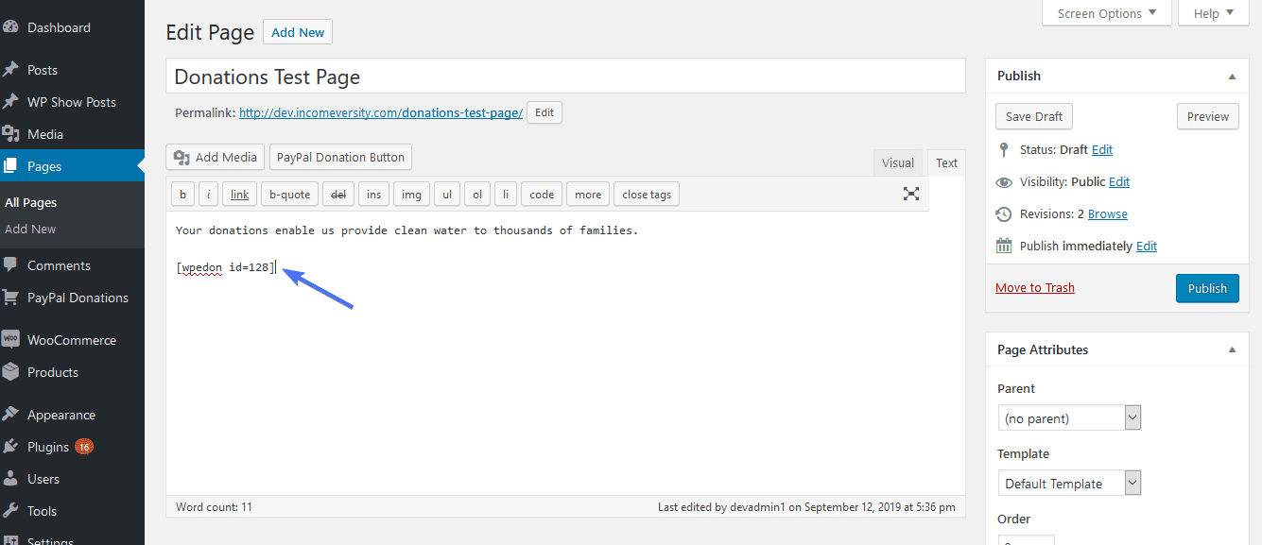Click the Tools wrench icon
This screenshot has width=1262, height=545.
11,511
